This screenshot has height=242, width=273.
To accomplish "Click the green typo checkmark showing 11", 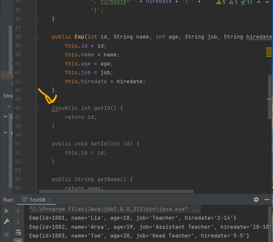I will pos(246,2).
